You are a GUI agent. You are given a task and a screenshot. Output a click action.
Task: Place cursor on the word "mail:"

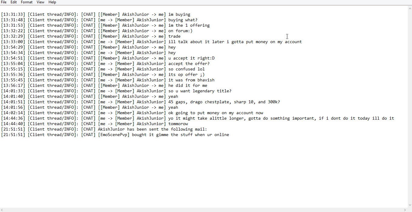tap(201, 129)
